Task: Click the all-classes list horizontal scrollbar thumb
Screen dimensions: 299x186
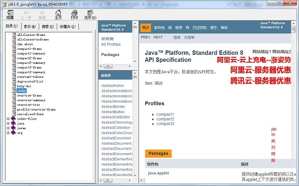Action: point(108,181)
